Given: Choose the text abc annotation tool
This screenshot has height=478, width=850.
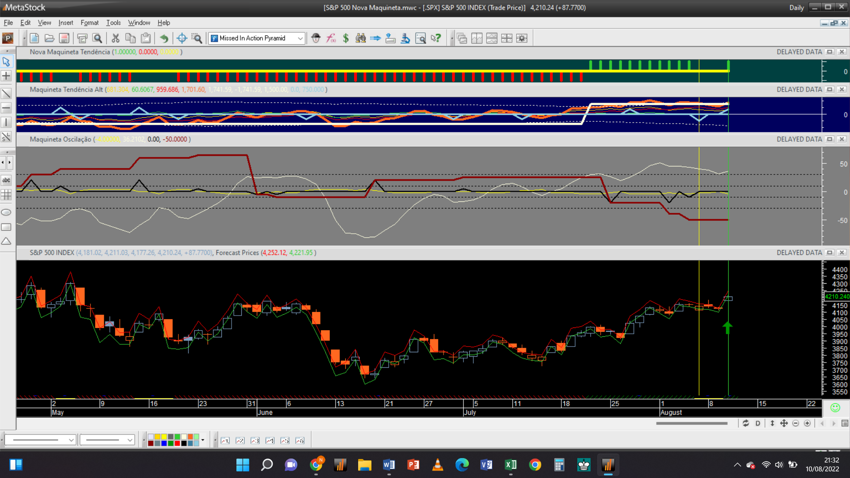Looking at the screenshot, I should pyautogui.click(x=6, y=180).
